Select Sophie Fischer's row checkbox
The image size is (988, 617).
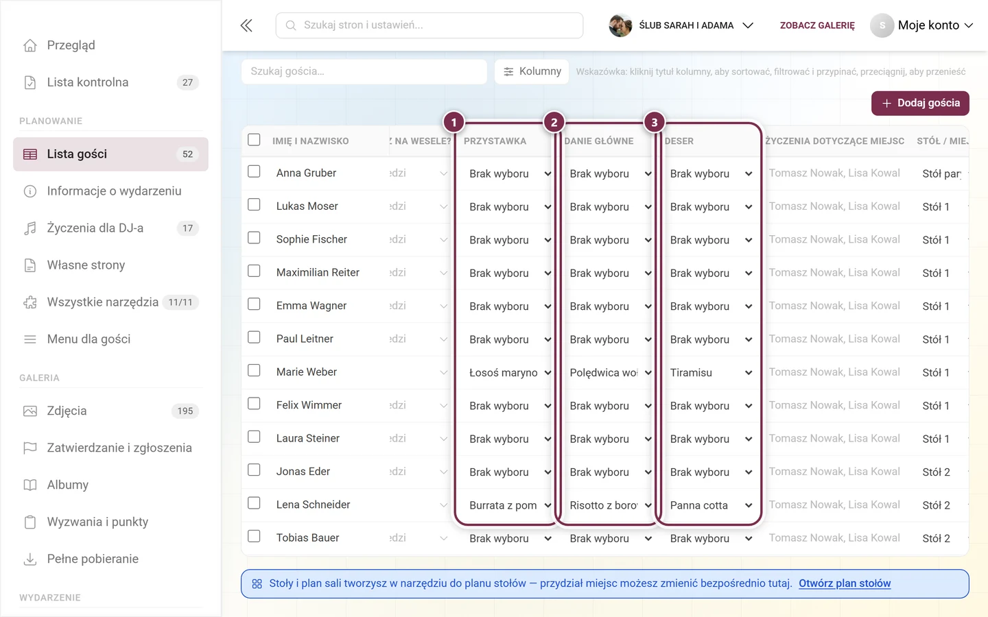pos(254,238)
